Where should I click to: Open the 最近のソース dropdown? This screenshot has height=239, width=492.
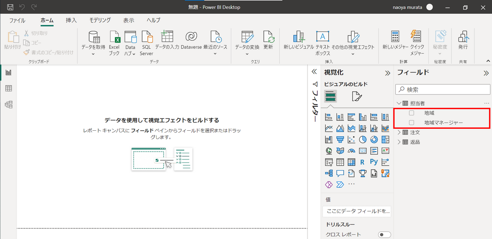click(215, 54)
